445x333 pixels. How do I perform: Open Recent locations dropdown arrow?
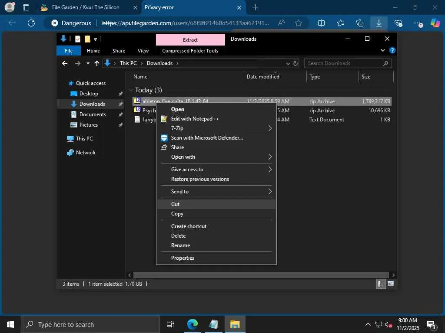(x=88, y=63)
